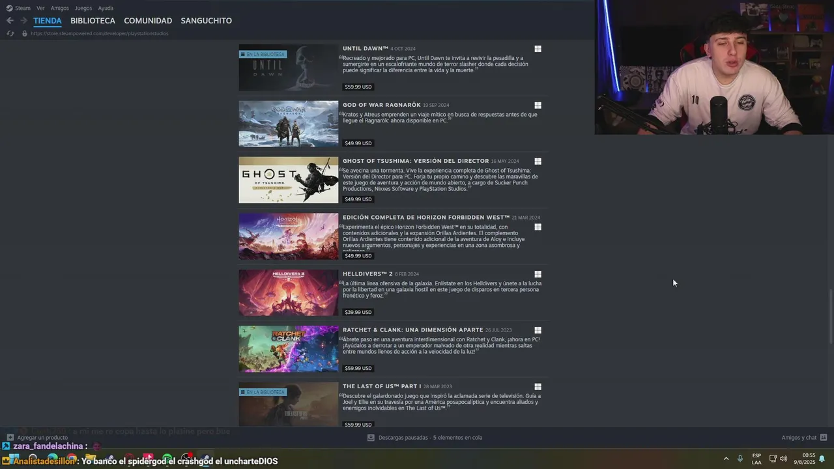
Task: Click the padlock icon next to the URL
Action: click(25, 33)
